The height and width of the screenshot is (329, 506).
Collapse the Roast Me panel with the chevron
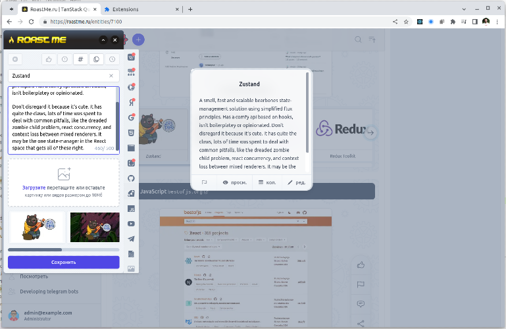coord(103,40)
